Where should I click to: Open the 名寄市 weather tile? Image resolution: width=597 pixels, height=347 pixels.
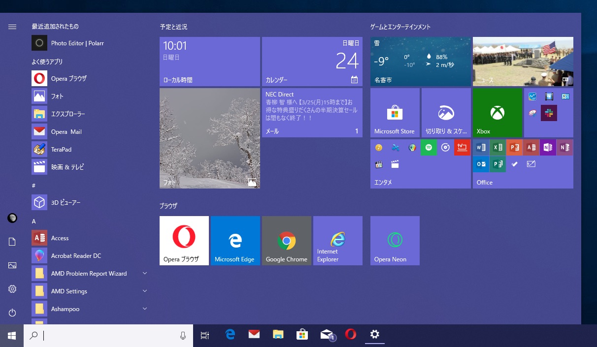[421, 62]
